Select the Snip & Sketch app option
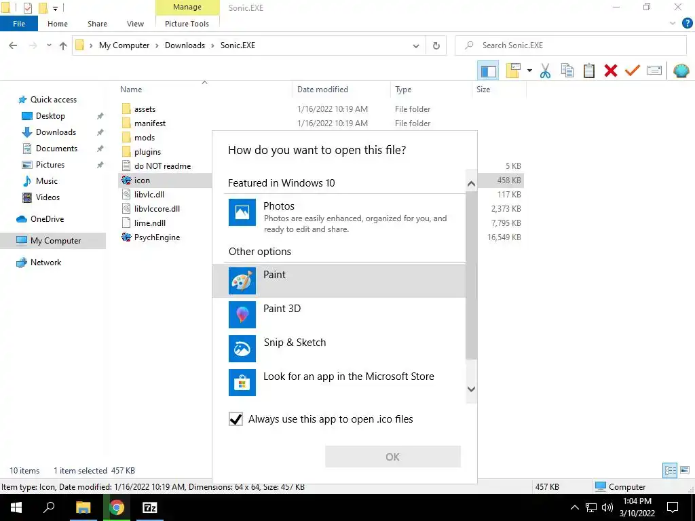695x521 pixels. coord(339,349)
